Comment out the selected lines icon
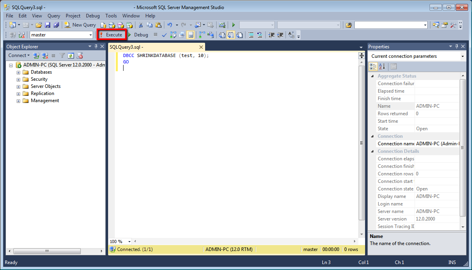The height and width of the screenshot is (270, 472). (x=251, y=35)
